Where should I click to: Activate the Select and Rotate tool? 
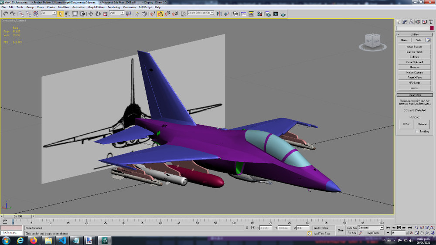(x=98, y=14)
